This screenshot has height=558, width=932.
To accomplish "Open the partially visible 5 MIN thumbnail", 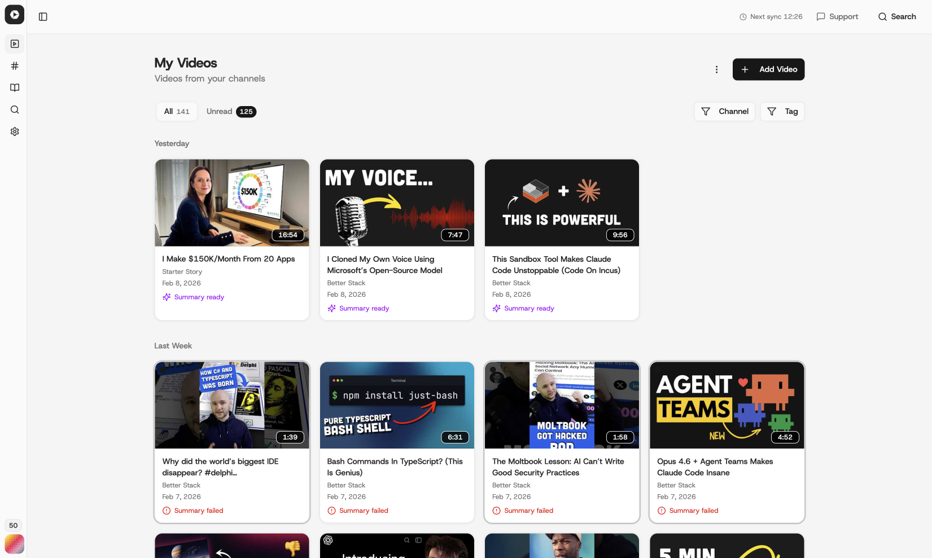I will point(727,546).
